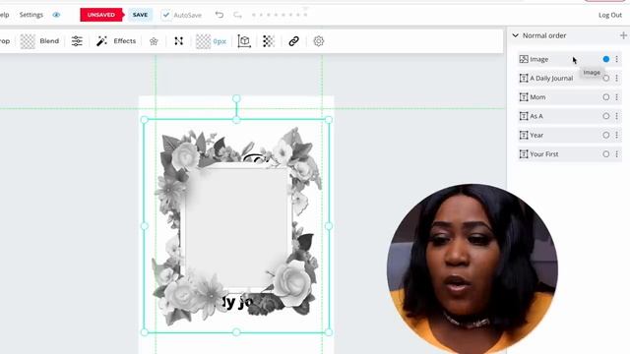Screen dimensions: 630x354
Task: Select the As A text layer
Action: [570, 116]
